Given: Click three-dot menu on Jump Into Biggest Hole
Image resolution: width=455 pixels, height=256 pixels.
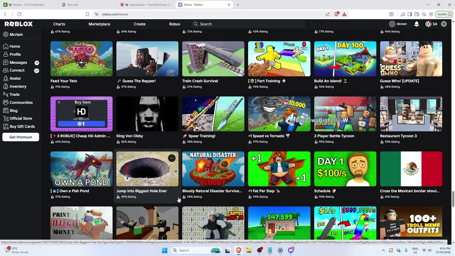Looking at the screenshot, I should [172, 158].
